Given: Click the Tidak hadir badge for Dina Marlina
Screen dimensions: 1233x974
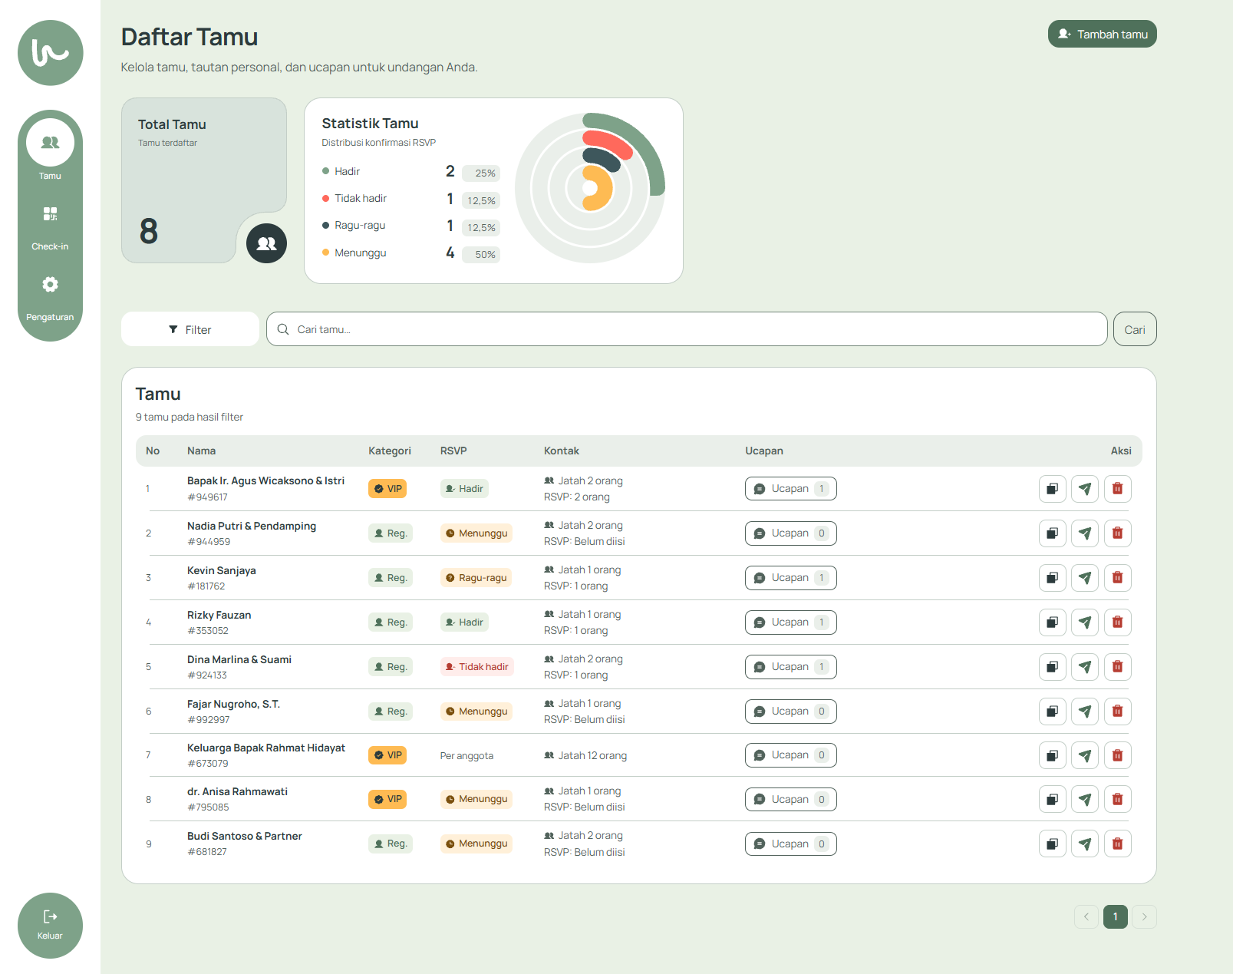Looking at the screenshot, I should pyautogui.click(x=476, y=667).
